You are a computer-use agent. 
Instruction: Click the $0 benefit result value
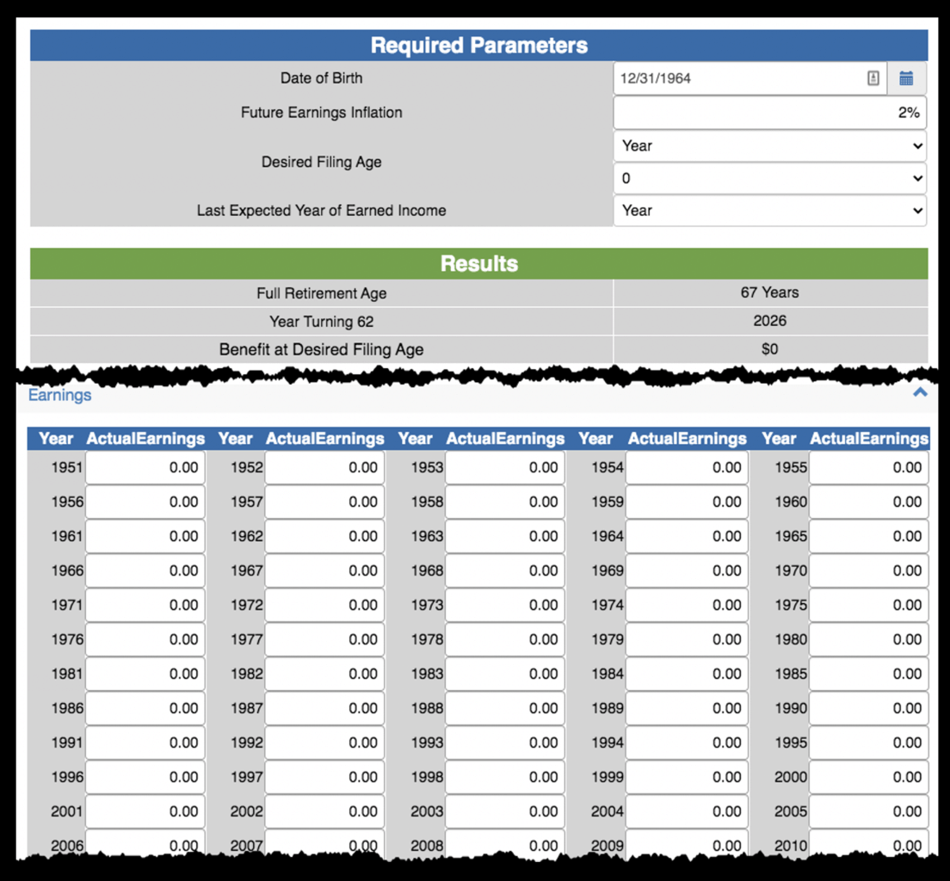[769, 349]
